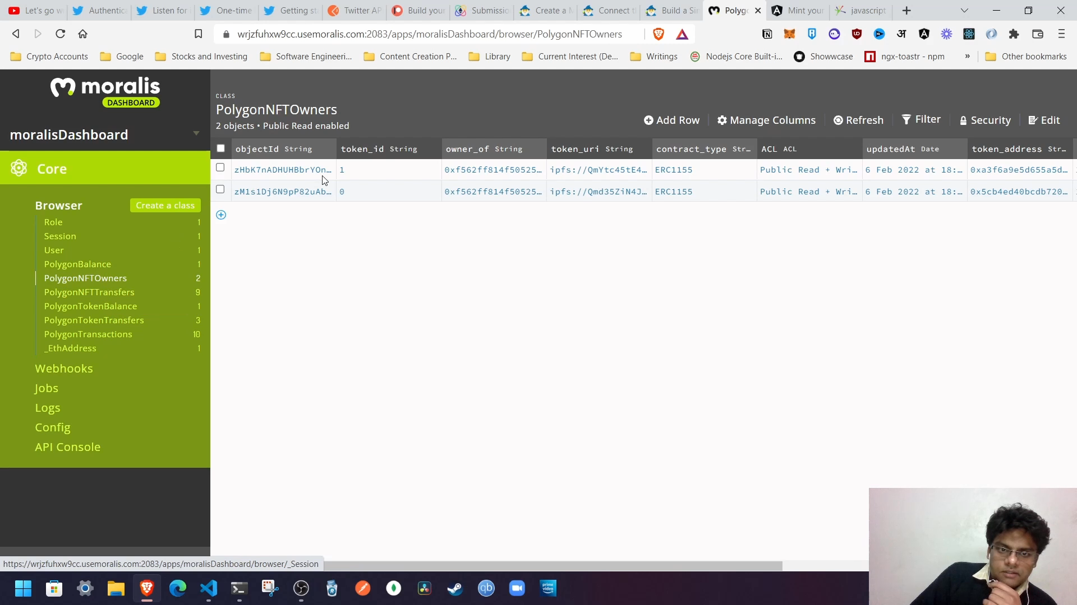Open the Core section
The width and height of the screenshot is (1077, 605).
(x=105, y=168)
